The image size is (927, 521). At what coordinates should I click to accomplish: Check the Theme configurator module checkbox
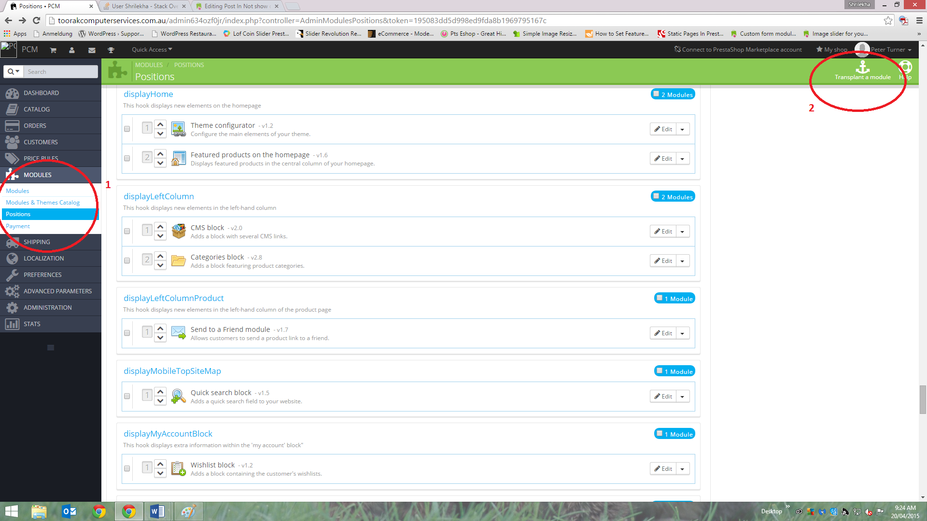click(127, 129)
